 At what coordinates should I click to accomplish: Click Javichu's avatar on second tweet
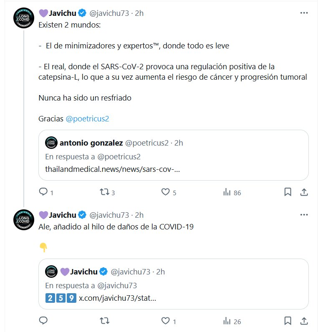point(23,219)
